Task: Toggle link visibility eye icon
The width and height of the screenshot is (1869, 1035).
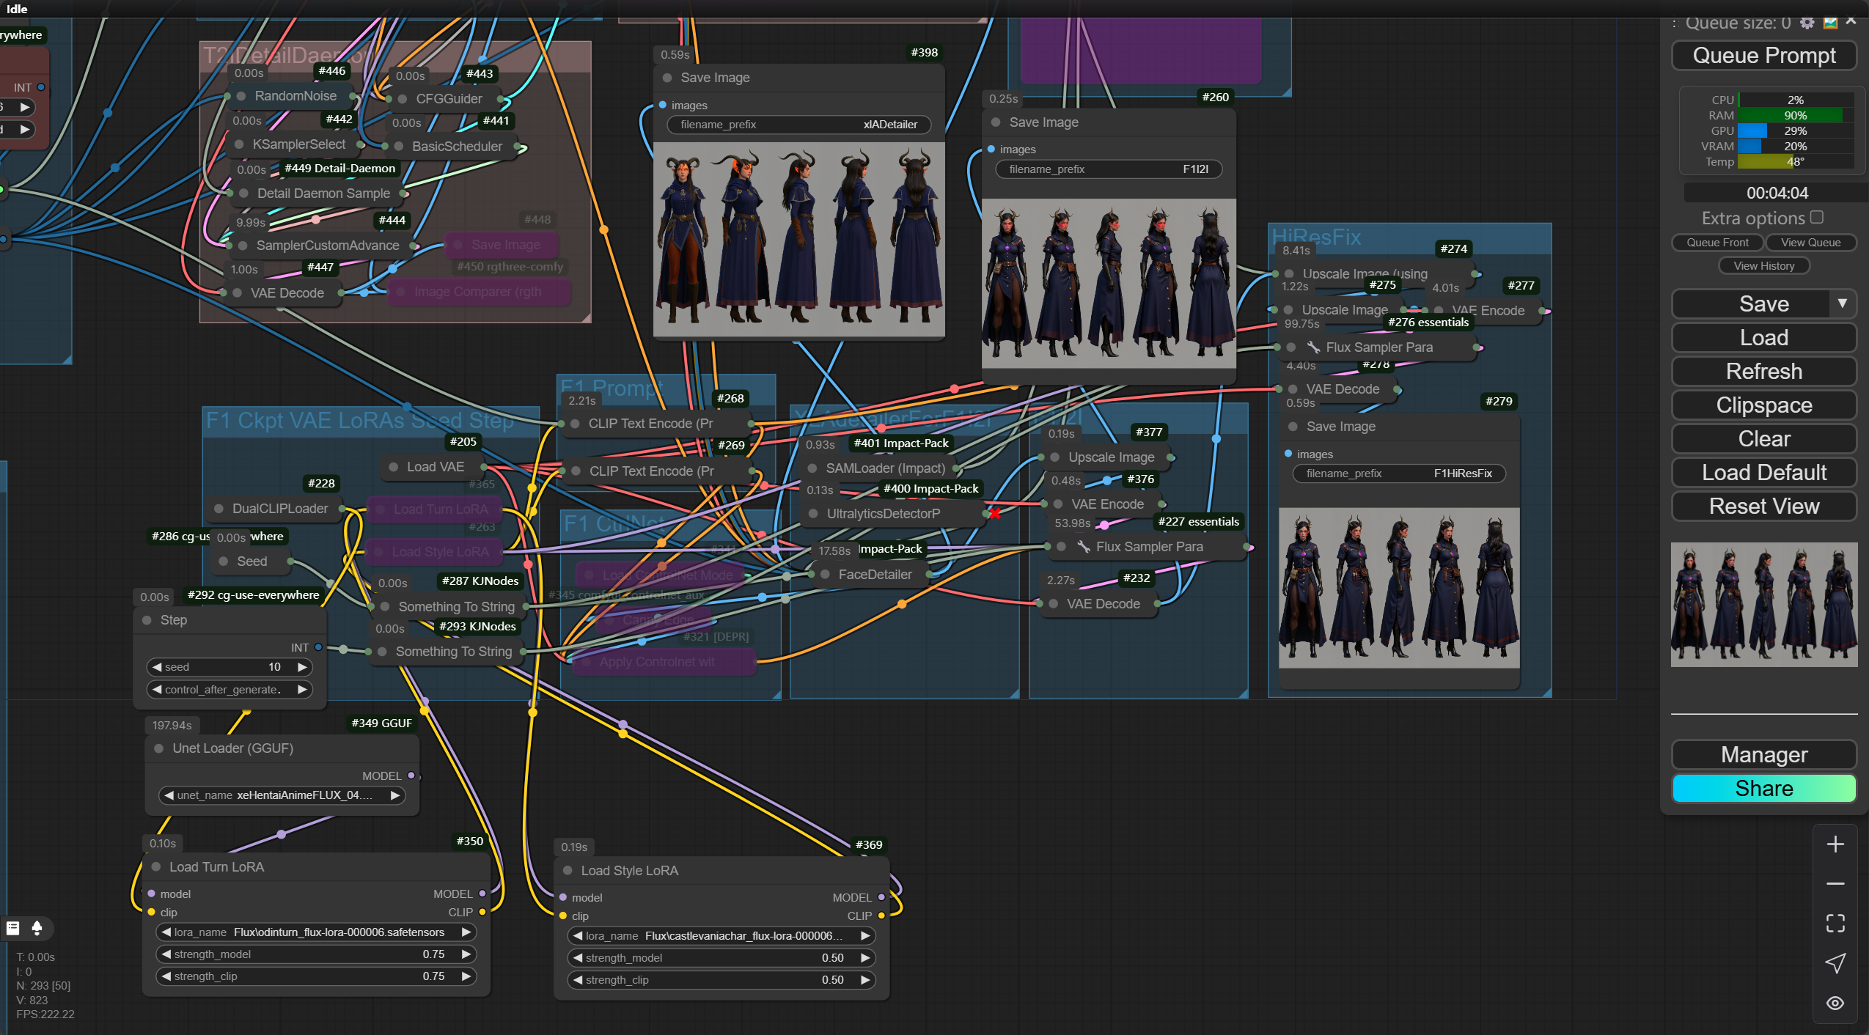Action: (x=1835, y=1003)
